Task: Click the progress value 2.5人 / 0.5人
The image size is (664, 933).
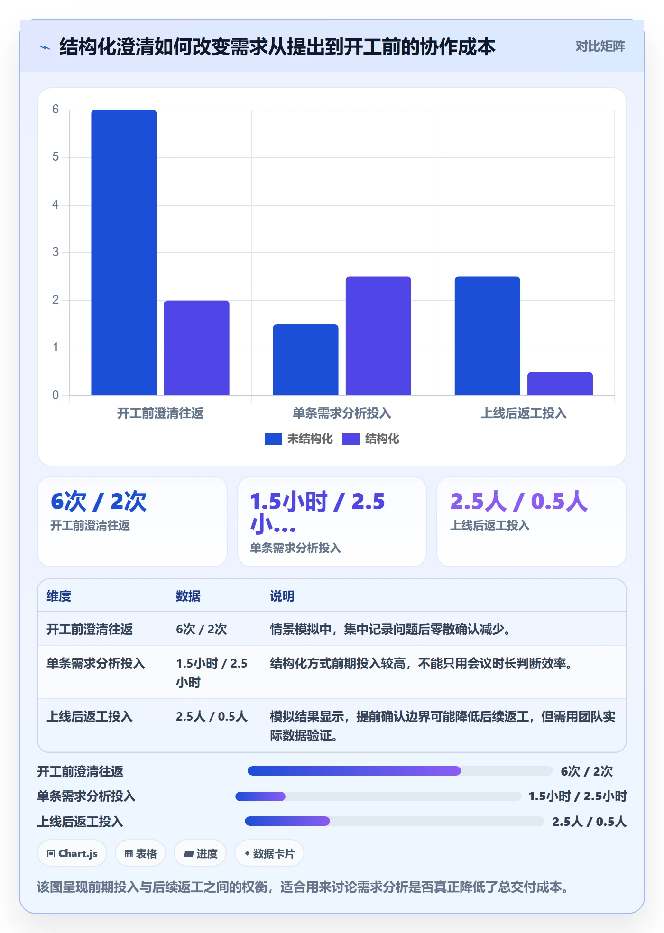Action: 589,822
